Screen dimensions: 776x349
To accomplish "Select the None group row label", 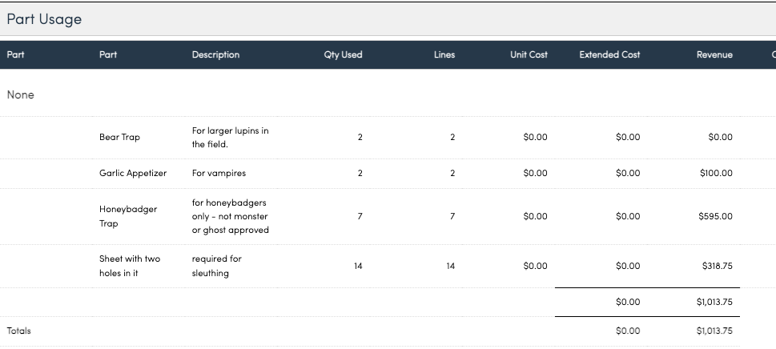I will pos(20,94).
